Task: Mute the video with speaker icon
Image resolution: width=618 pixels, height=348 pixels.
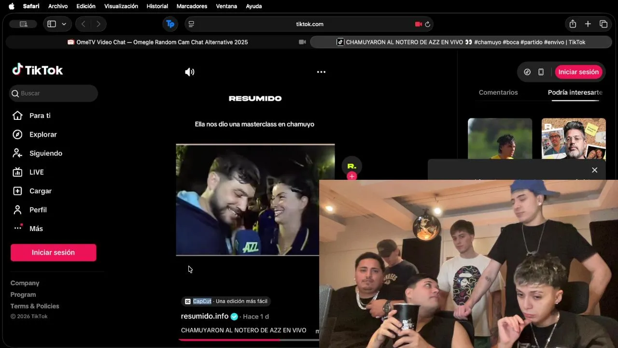Action: point(190,72)
